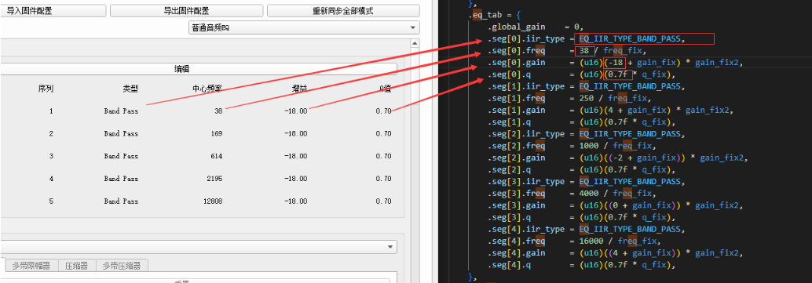Click the 导出固件配置 button
The width and height of the screenshot is (812, 283).
click(186, 11)
